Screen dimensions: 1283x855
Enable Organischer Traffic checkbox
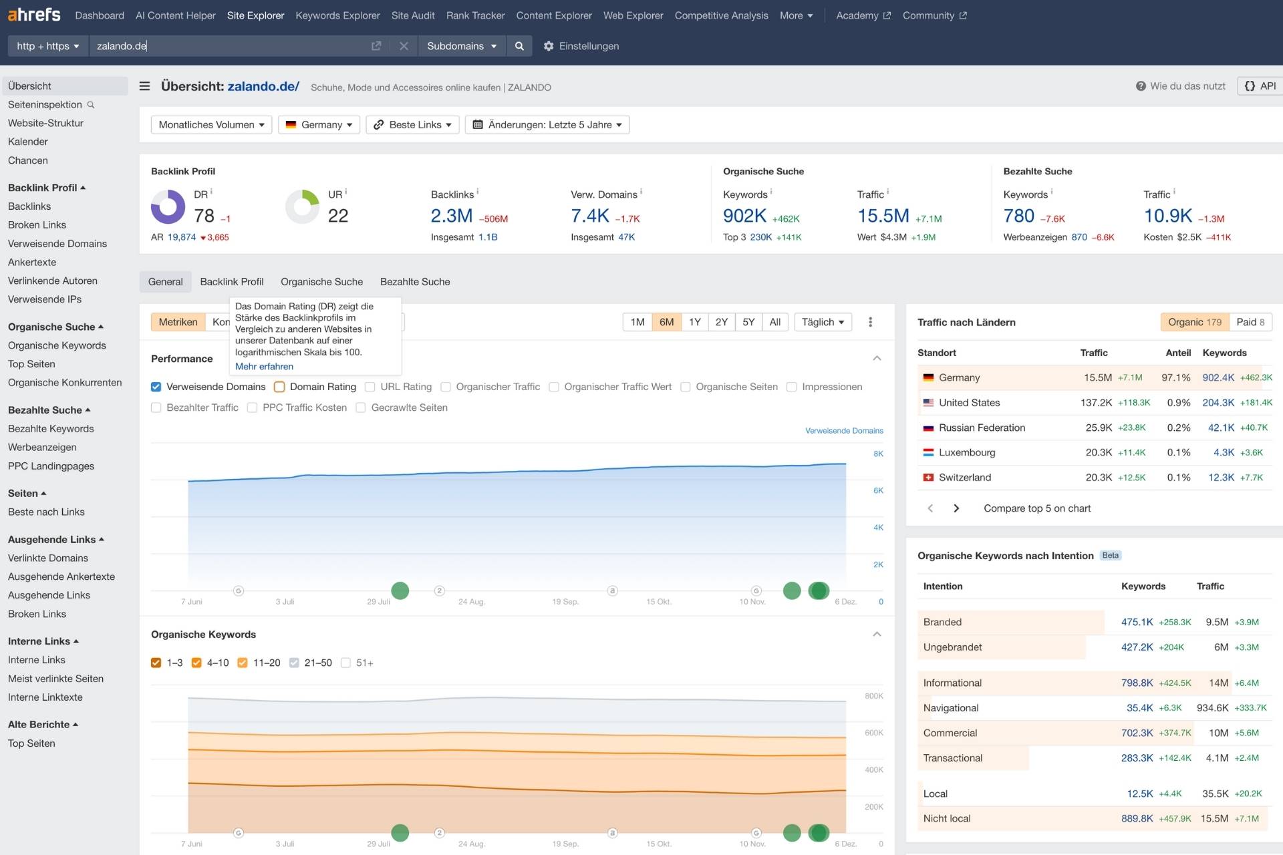446,387
